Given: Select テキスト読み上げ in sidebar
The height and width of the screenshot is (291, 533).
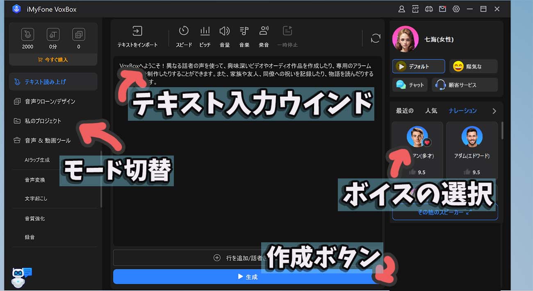Looking at the screenshot, I should point(53,82).
